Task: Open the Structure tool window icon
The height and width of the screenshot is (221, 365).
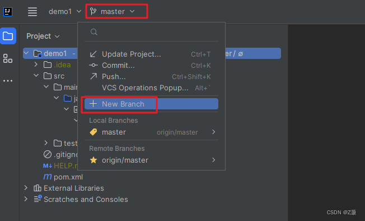Action: (8, 58)
